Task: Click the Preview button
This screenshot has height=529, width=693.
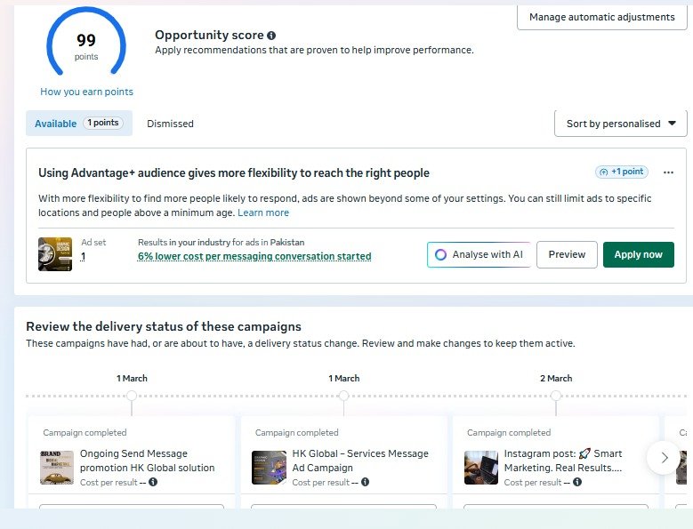Action: [x=567, y=254]
